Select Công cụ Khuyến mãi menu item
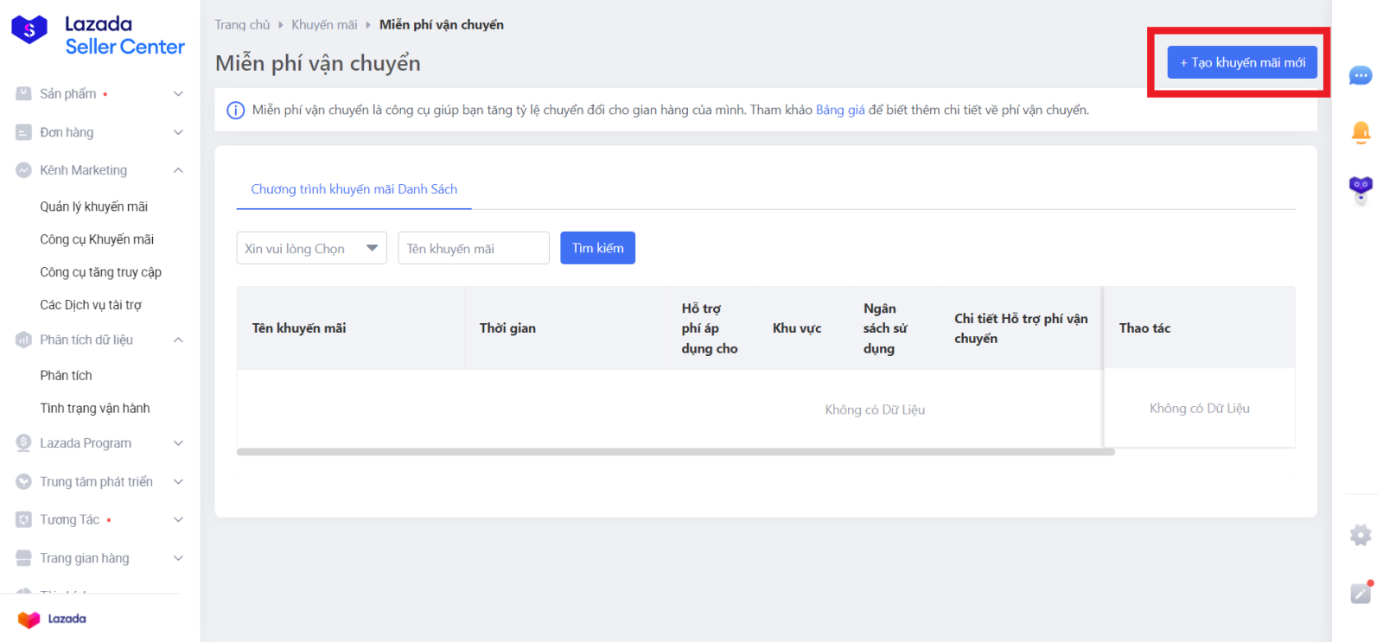 click(x=97, y=239)
